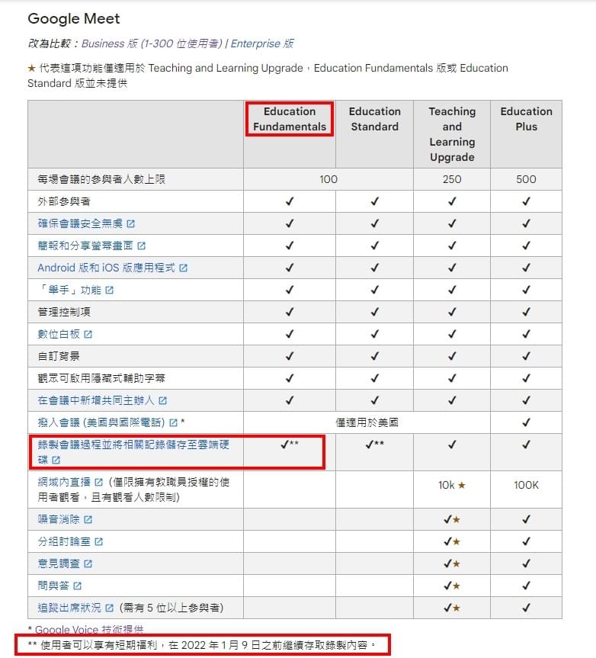Click external-link icon beside 問與答
596x658 pixels.
click(x=78, y=586)
